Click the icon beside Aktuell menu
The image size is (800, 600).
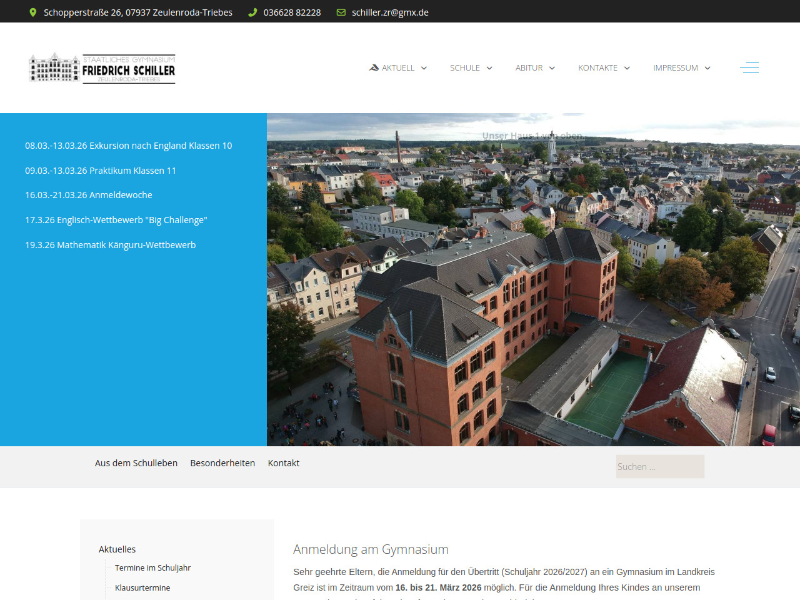tap(374, 67)
